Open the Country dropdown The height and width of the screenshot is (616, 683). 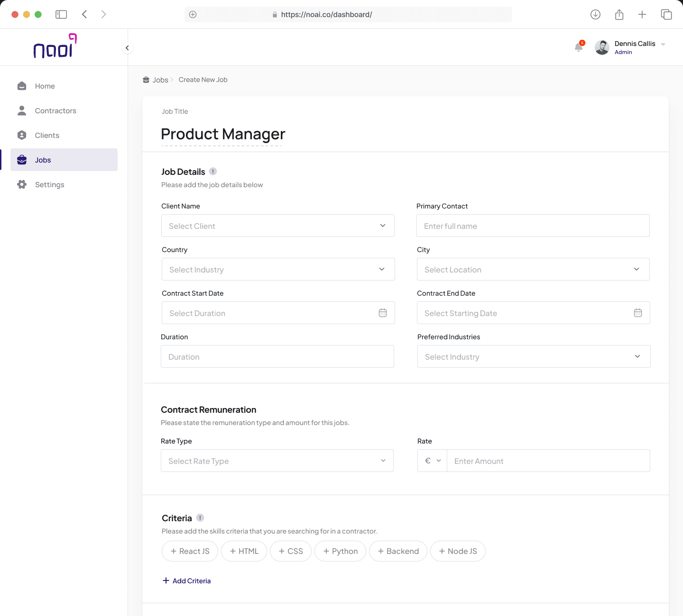click(278, 269)
